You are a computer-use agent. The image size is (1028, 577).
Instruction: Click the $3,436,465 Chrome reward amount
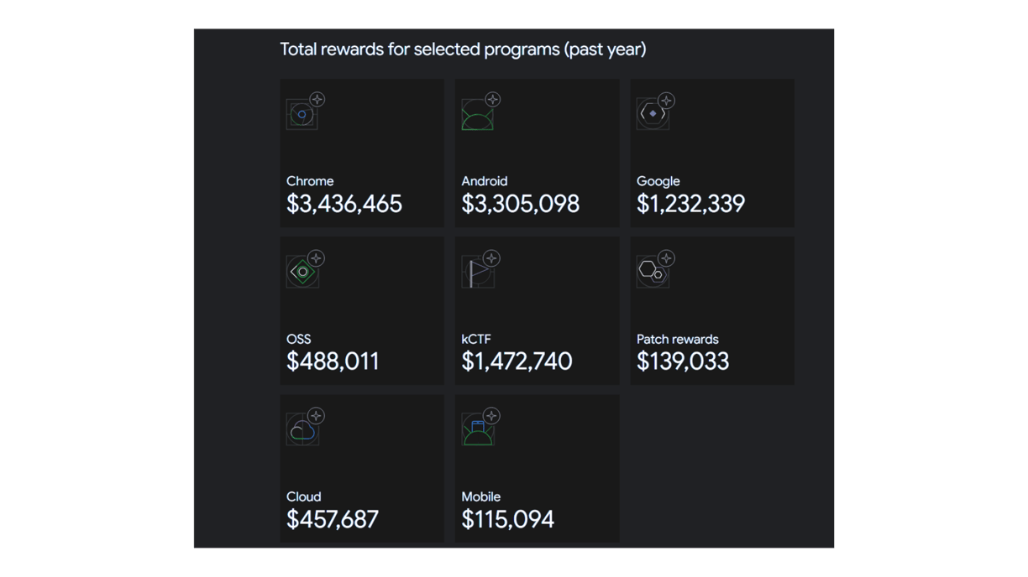344,204
